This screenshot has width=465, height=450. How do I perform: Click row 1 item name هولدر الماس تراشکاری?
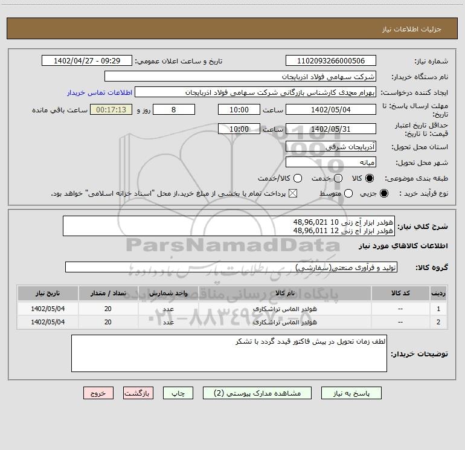[x=284, y=309]
